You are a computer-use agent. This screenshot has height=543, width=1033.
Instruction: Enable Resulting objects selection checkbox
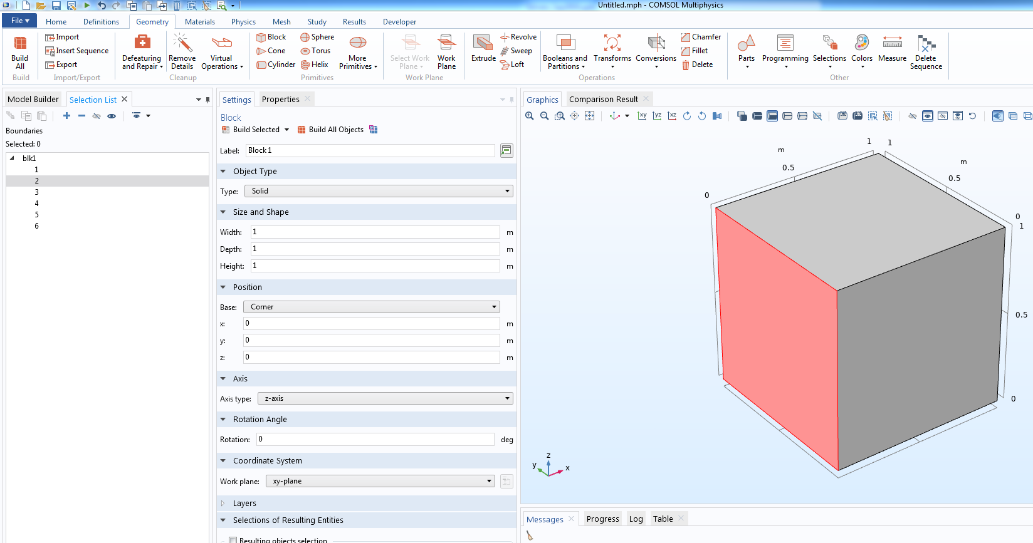tap(233, 539)
